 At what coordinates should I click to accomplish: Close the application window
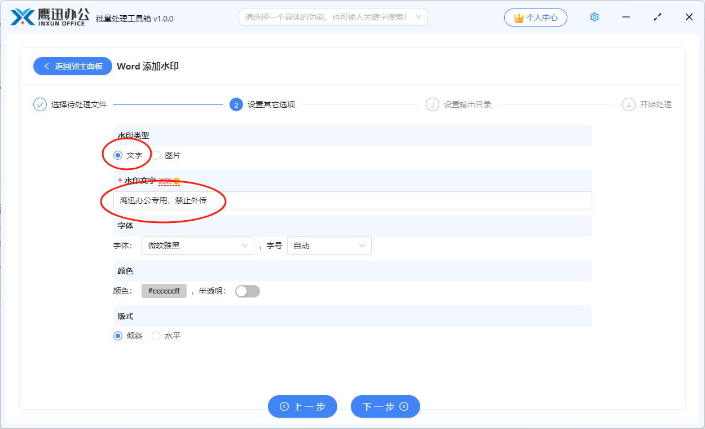(689, 17)
